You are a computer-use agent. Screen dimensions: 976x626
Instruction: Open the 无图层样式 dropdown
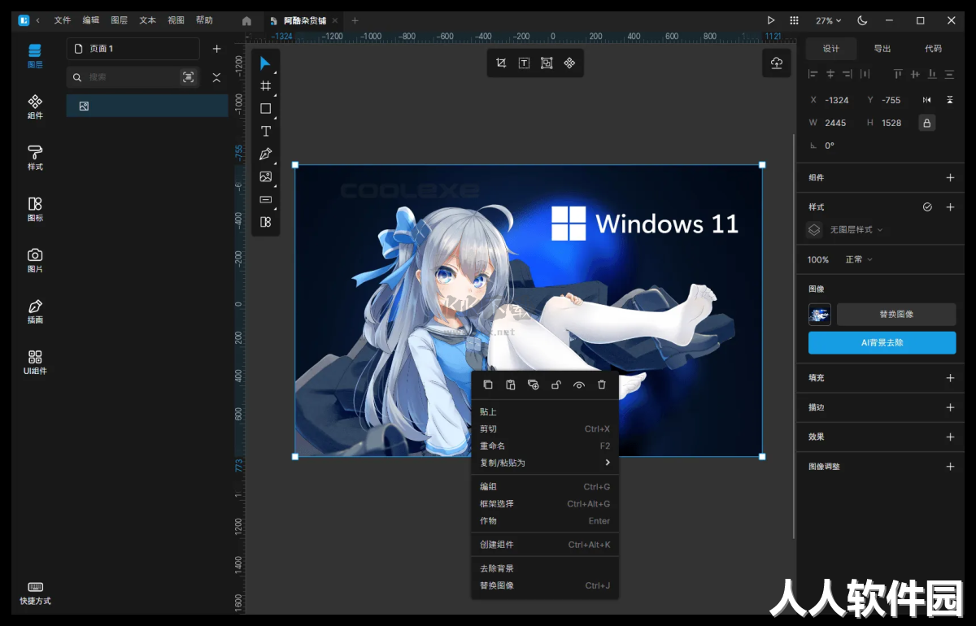(x=856, y=230)
